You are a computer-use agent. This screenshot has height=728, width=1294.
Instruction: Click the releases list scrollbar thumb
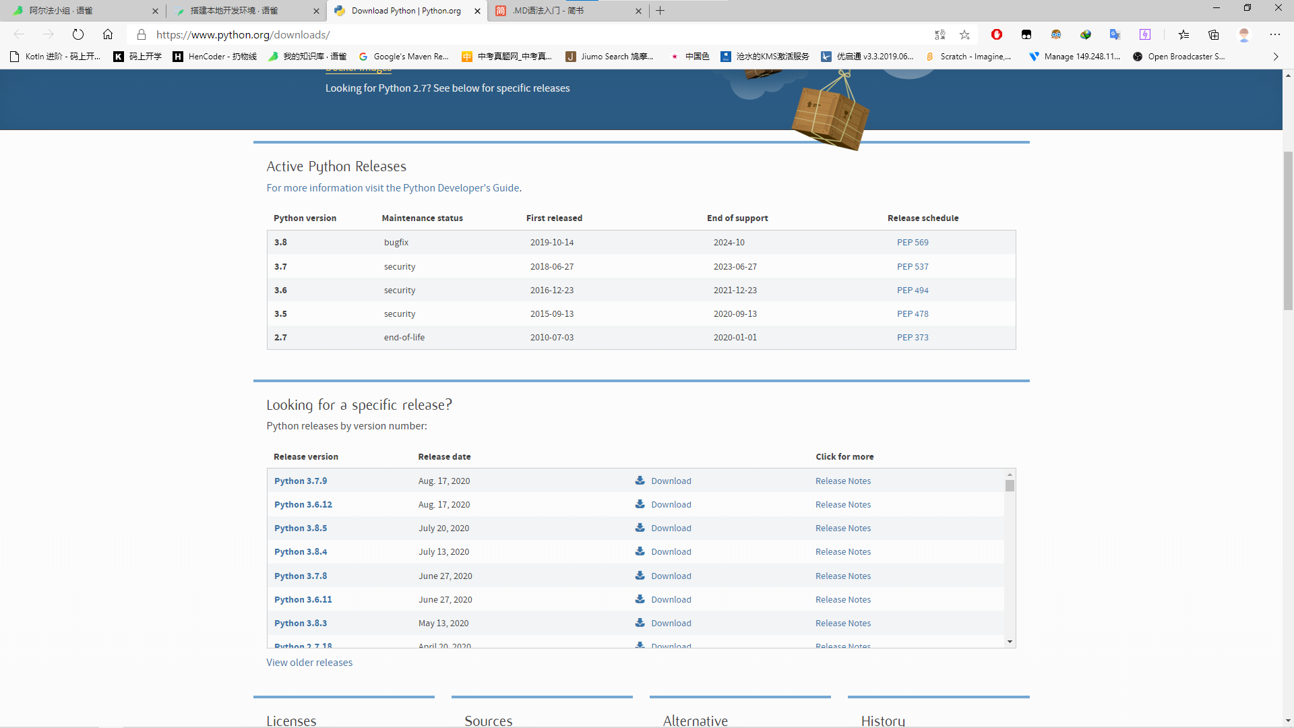pyautogui.click(x=1010, y=486)
